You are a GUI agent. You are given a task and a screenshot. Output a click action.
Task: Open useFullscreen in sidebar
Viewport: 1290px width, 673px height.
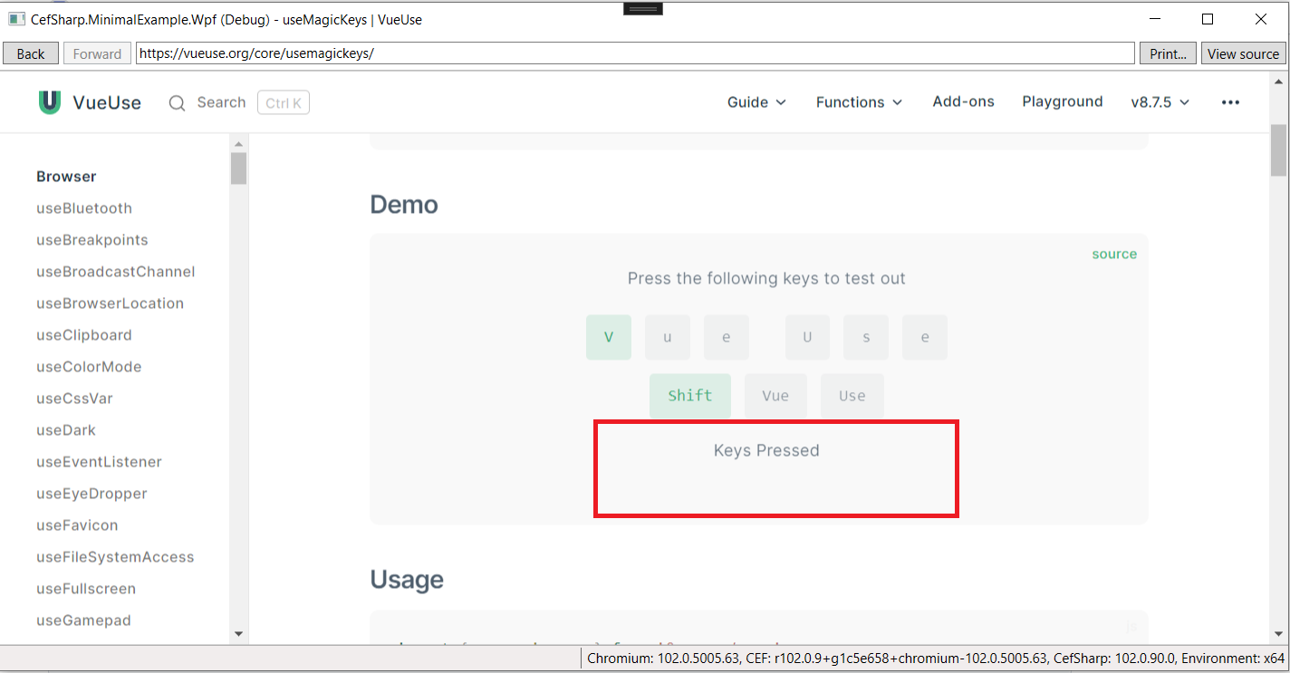tap(86, 589)
